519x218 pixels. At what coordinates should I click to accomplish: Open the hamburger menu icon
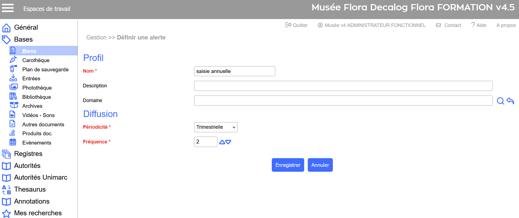pos(8,8)
